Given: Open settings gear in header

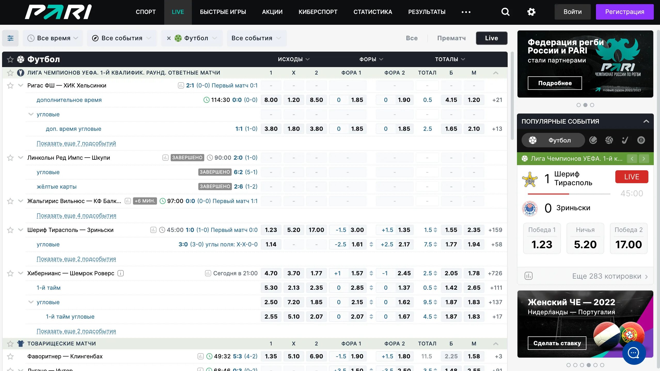Looking at the screenshot, I should 531,12.
